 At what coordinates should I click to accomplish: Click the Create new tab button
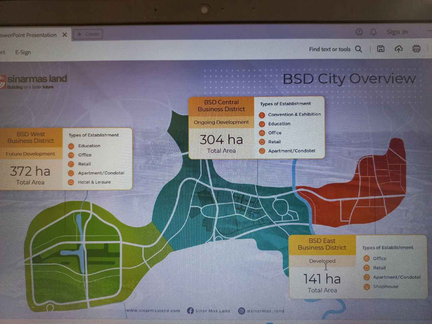pos(88,34)
